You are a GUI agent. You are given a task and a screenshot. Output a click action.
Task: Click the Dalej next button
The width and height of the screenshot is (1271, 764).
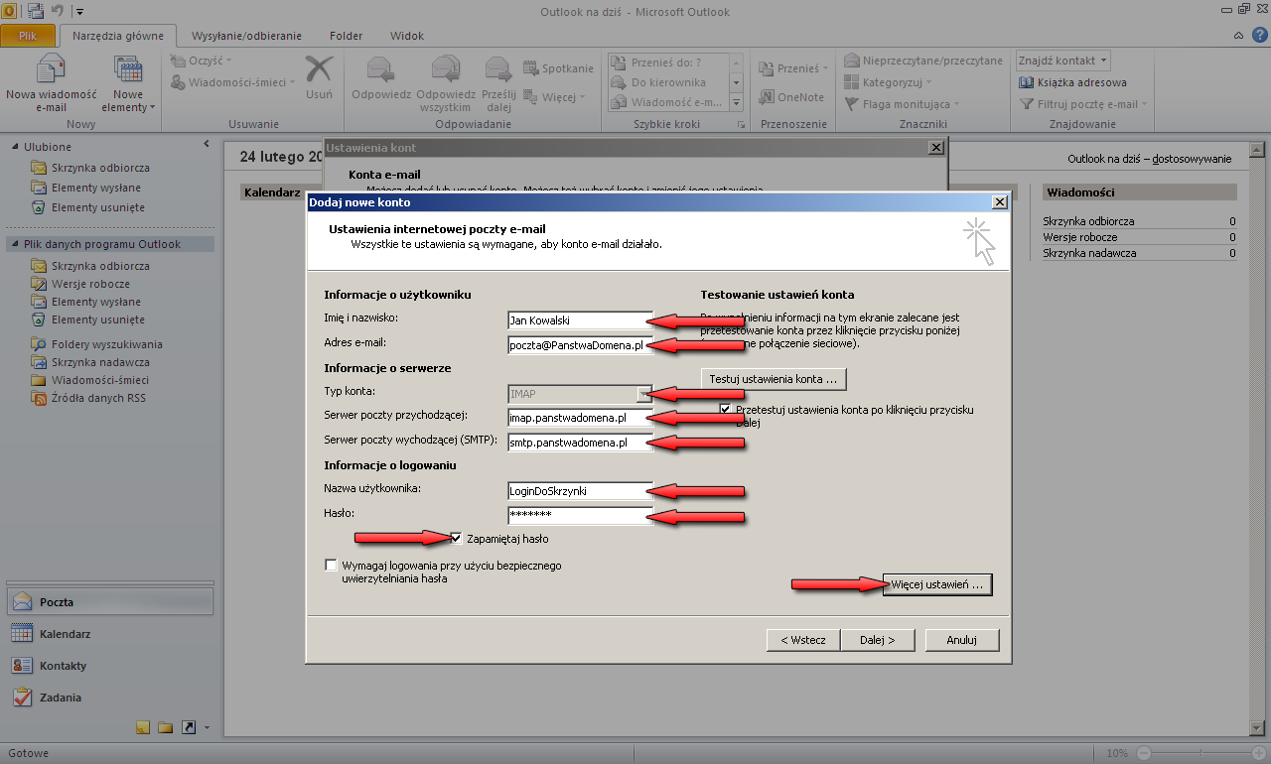coord(878,640)
